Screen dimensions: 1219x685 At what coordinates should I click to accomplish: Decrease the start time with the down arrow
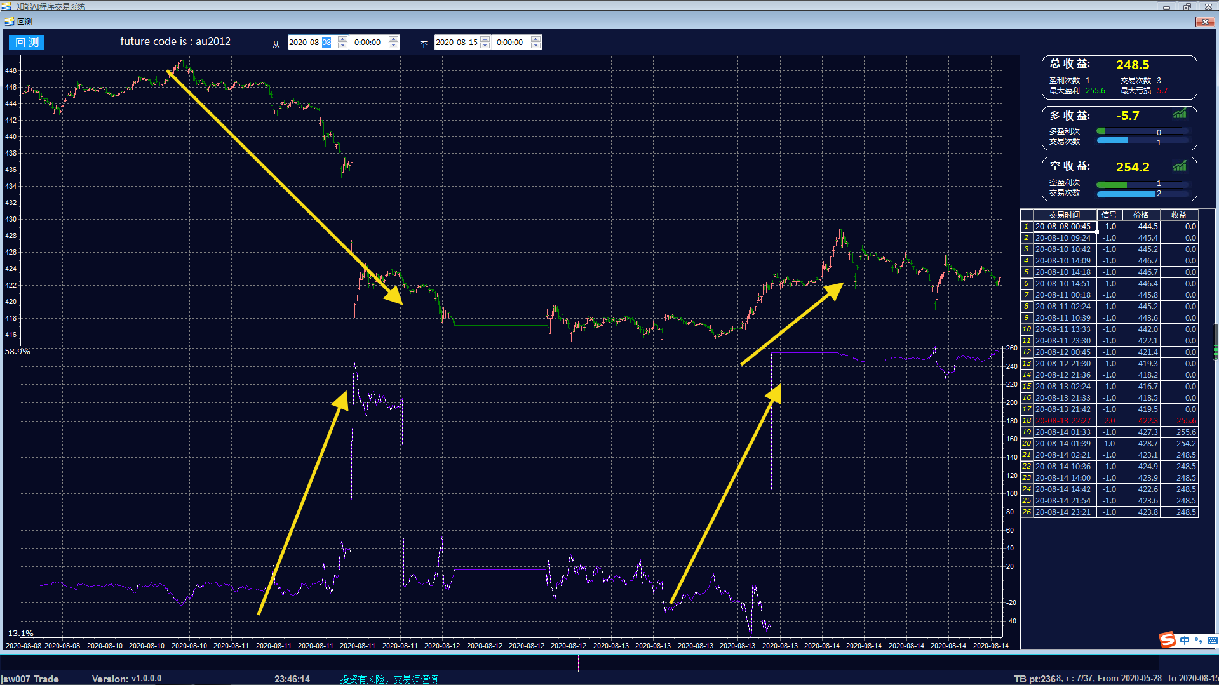[394, 46]
